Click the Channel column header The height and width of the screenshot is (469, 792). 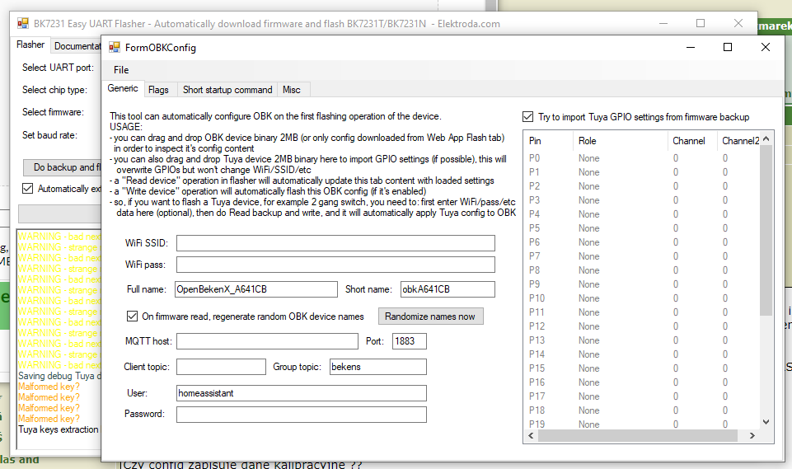point(692,141)
